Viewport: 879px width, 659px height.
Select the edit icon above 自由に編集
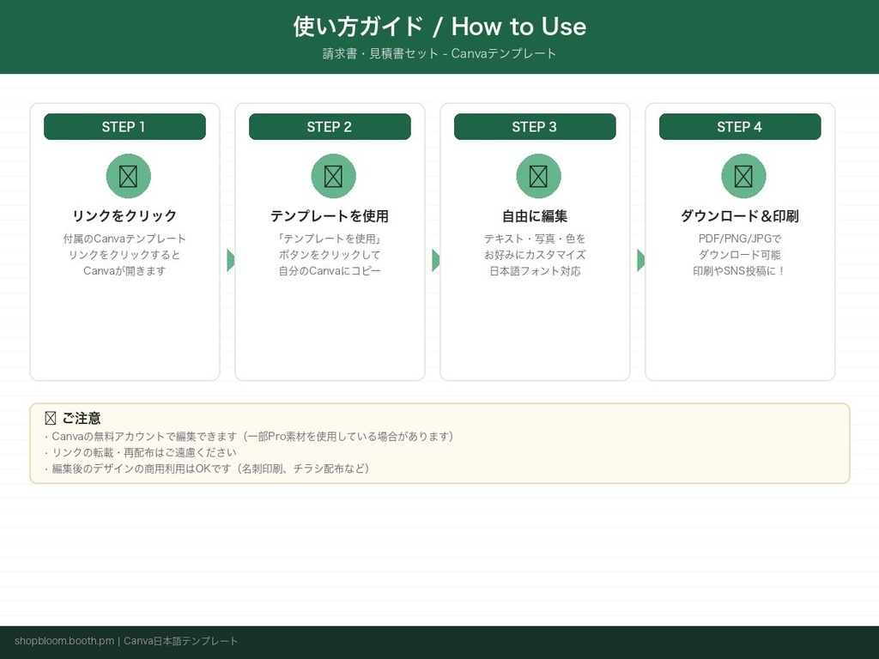[x=536, y=175]
